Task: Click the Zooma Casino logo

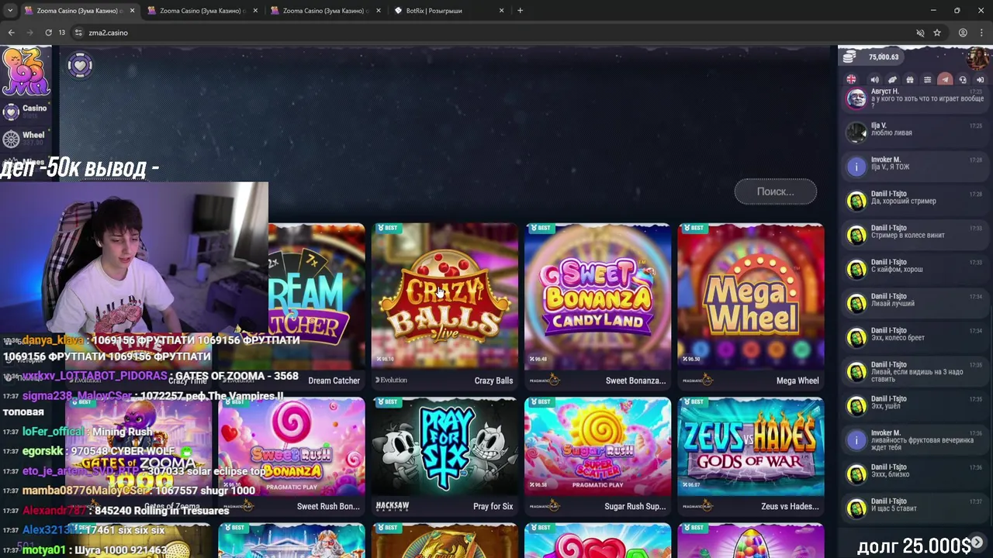Action: [26, 71]
